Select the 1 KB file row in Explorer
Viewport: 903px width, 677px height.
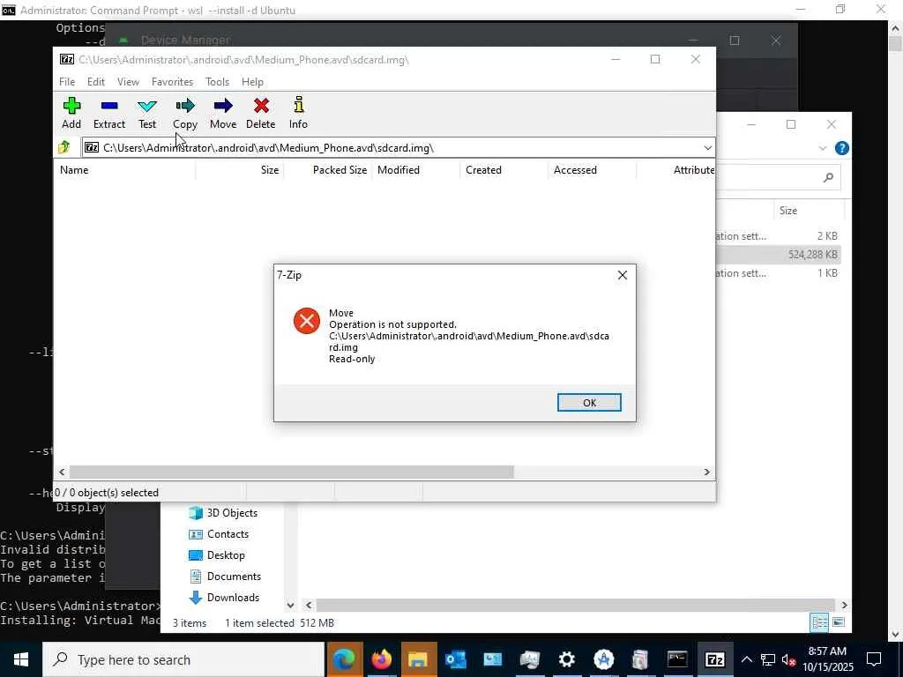[778, 273]
